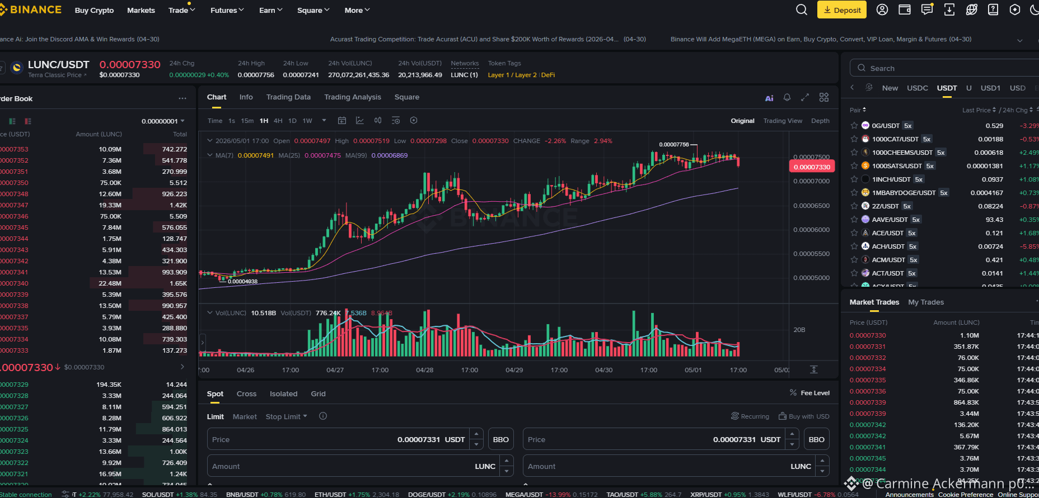Open the chart layout grid icon
The width and height of the screenshot is (1039, 498).
point(824,97)
